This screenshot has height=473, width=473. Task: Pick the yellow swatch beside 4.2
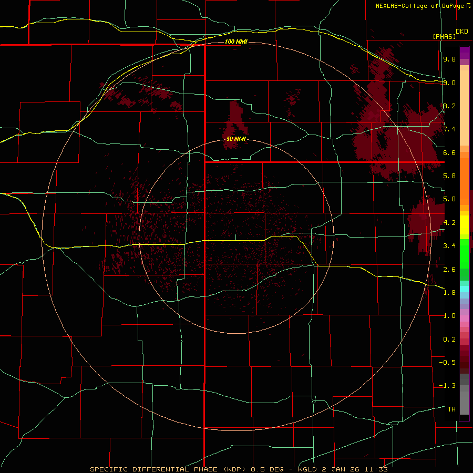point(464,225)
